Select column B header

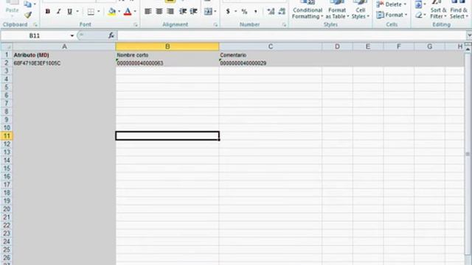point(167,46)
